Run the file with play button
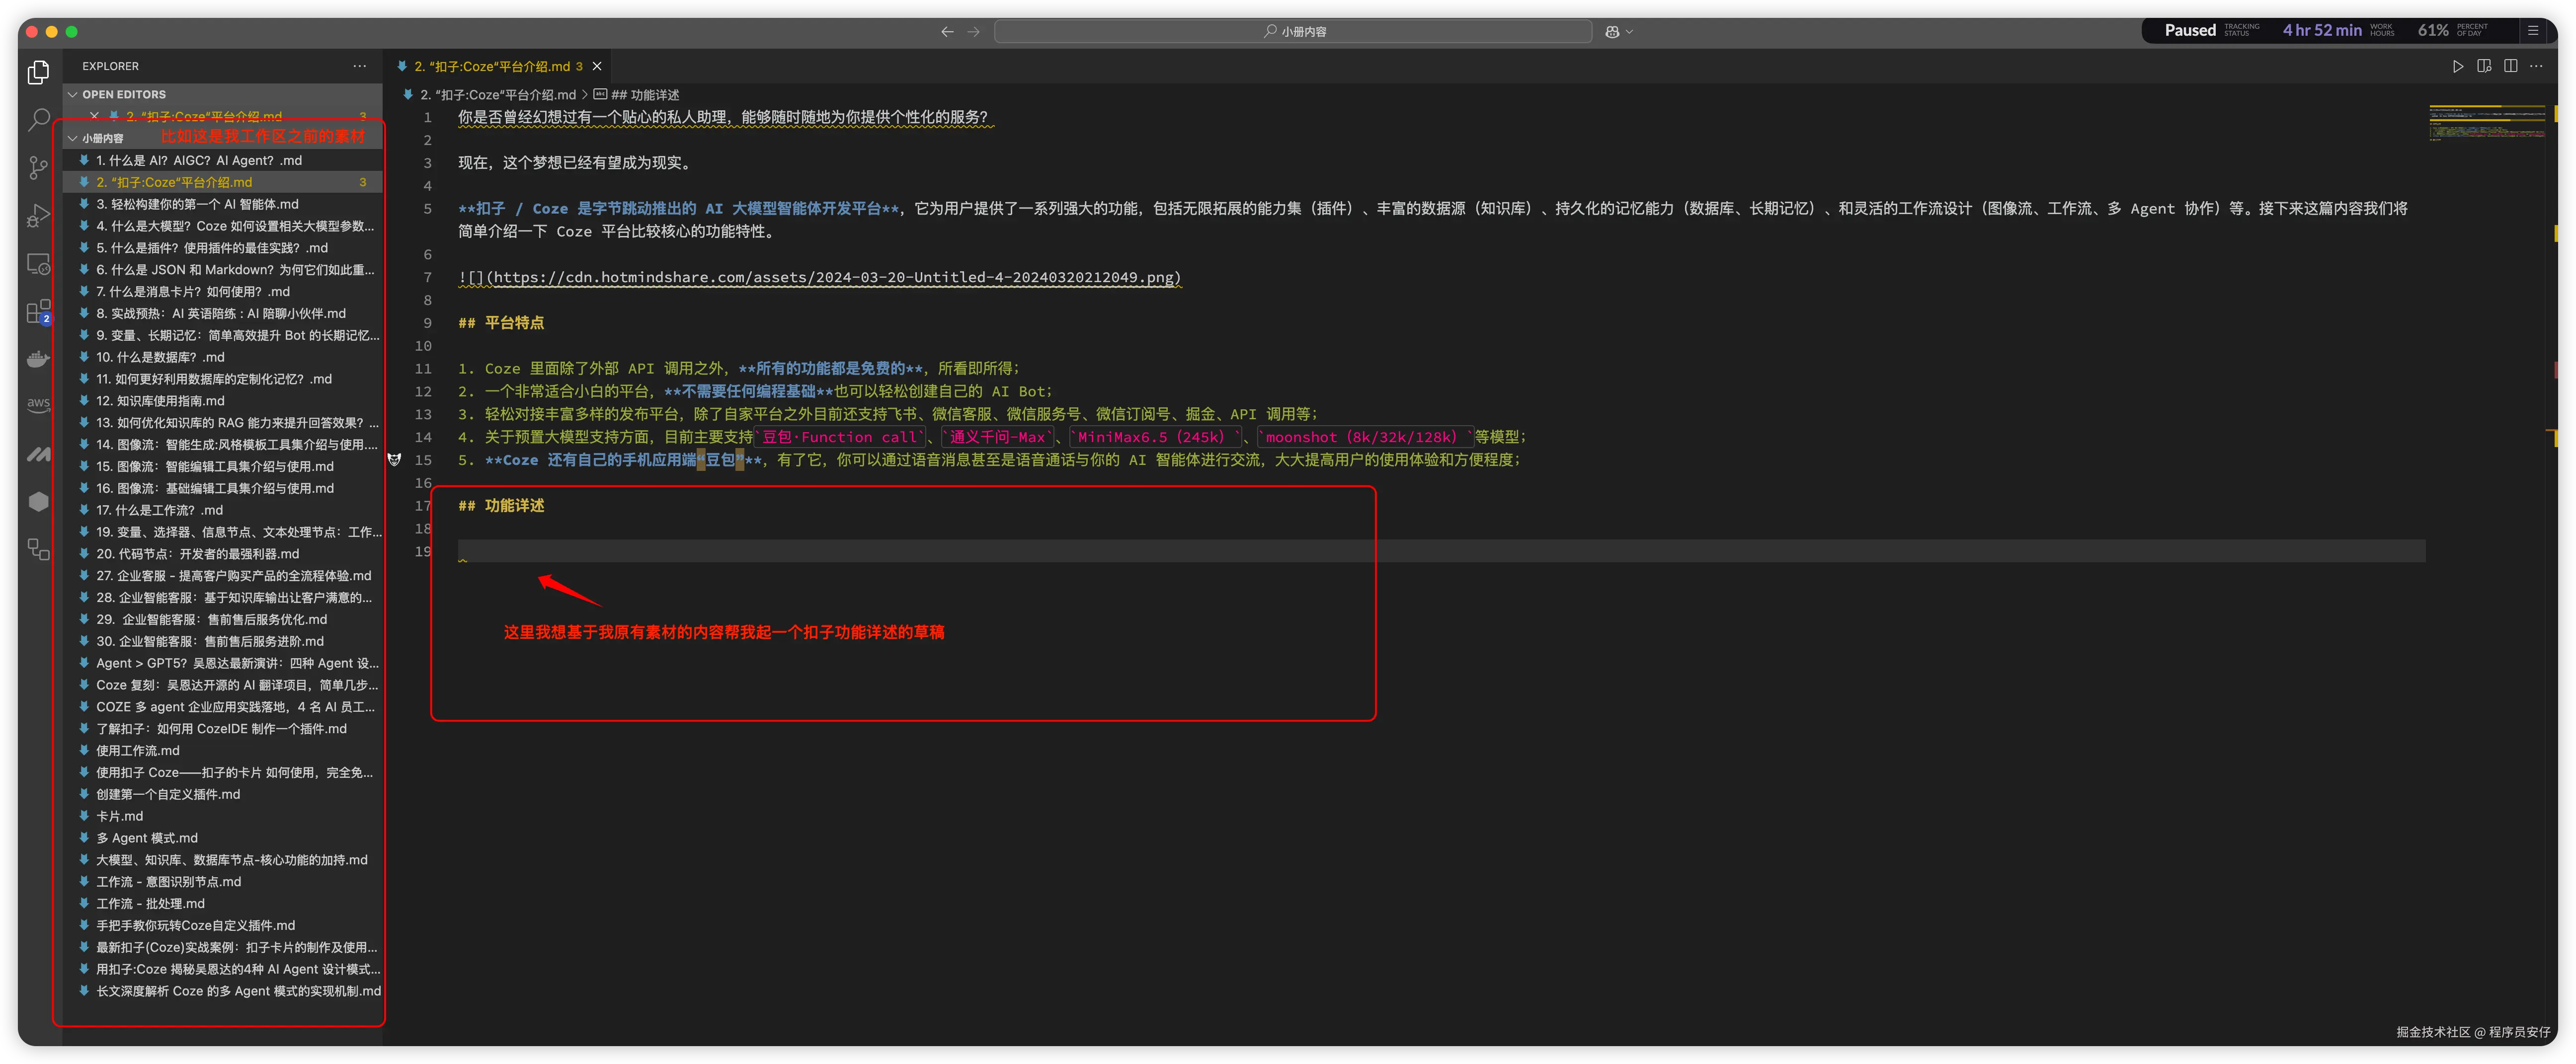The height and width of the screenshot is (1064, 2576). 2457,66
